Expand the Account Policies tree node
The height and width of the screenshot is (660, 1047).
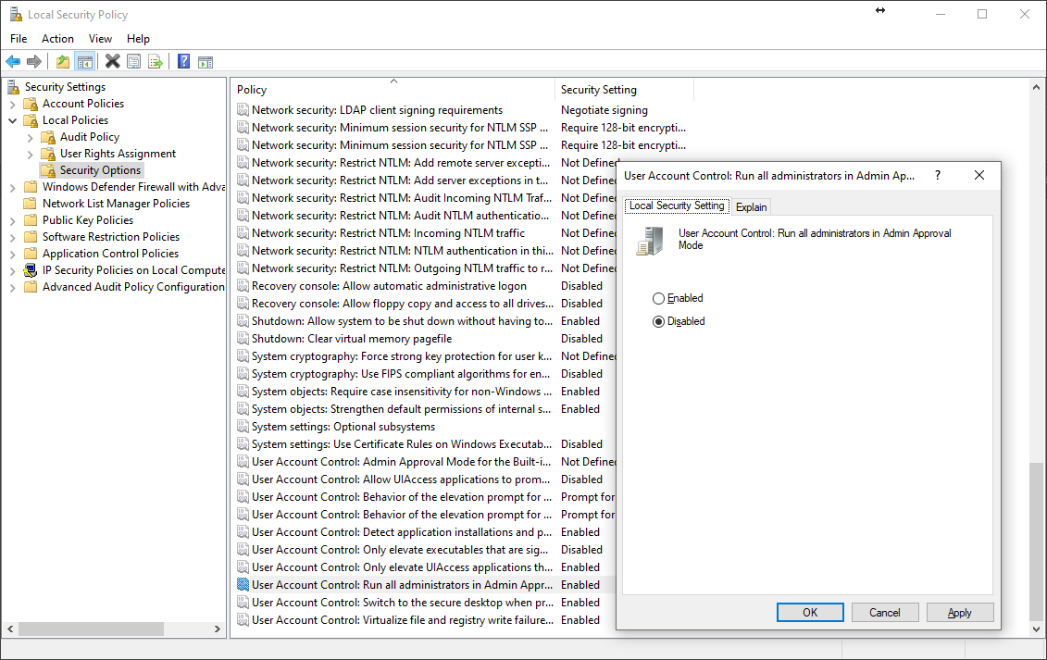(13, 104)
